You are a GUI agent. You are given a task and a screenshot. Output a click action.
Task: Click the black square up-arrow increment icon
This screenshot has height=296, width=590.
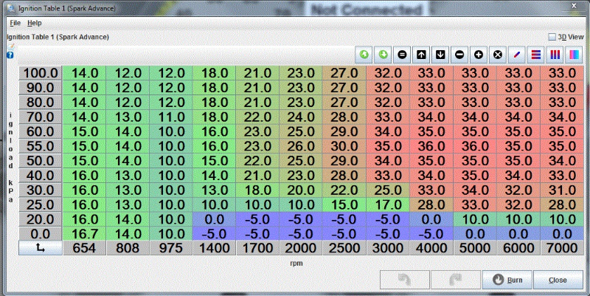pos(421,55)
